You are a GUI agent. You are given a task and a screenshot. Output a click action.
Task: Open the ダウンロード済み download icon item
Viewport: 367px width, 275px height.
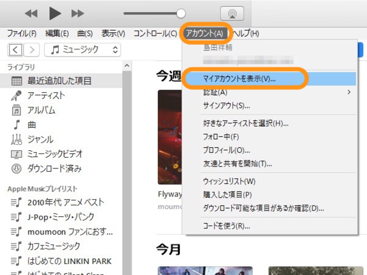[x=16, y=169]
